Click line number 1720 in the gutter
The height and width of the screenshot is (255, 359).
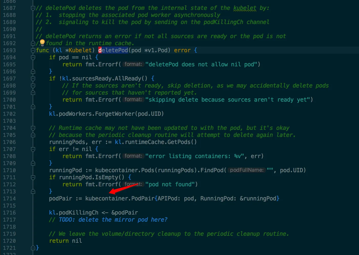9,241
